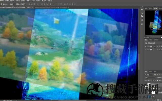Viewport: 162px width, 101px height.
Task: Click the align horizontal centers icon
Action: (x=32, y=4)
